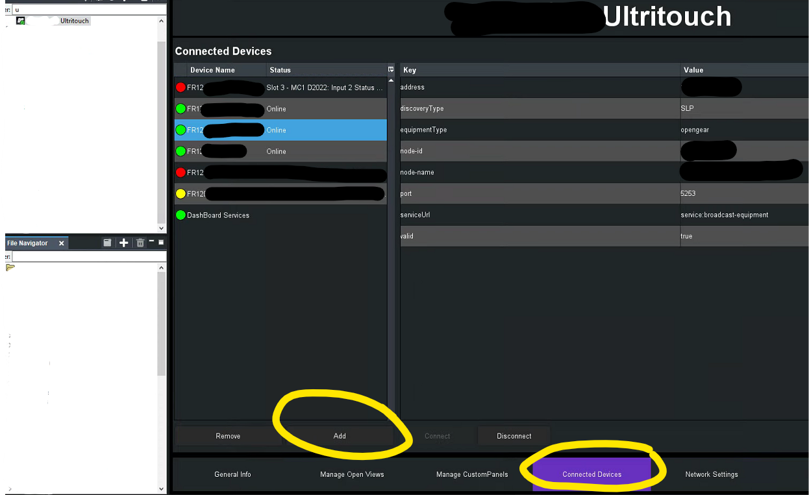Open the Manage CustomPanels tab

tap(472, 474)
